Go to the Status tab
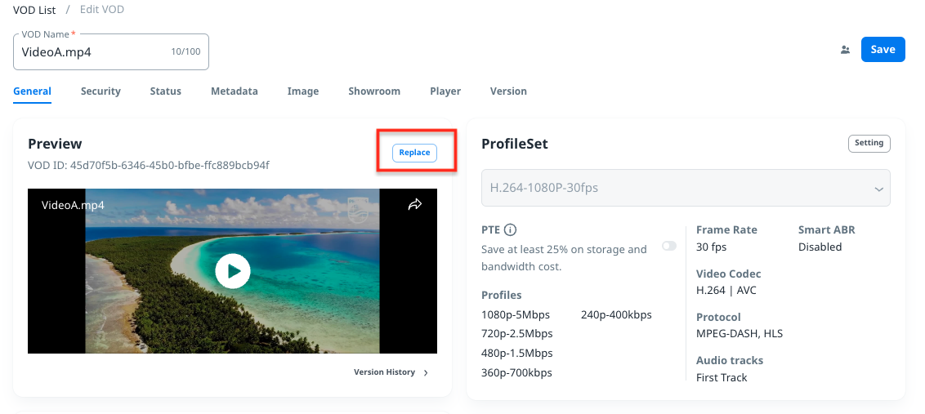Viewport: 925px width, 414px height. click(165, 91)
